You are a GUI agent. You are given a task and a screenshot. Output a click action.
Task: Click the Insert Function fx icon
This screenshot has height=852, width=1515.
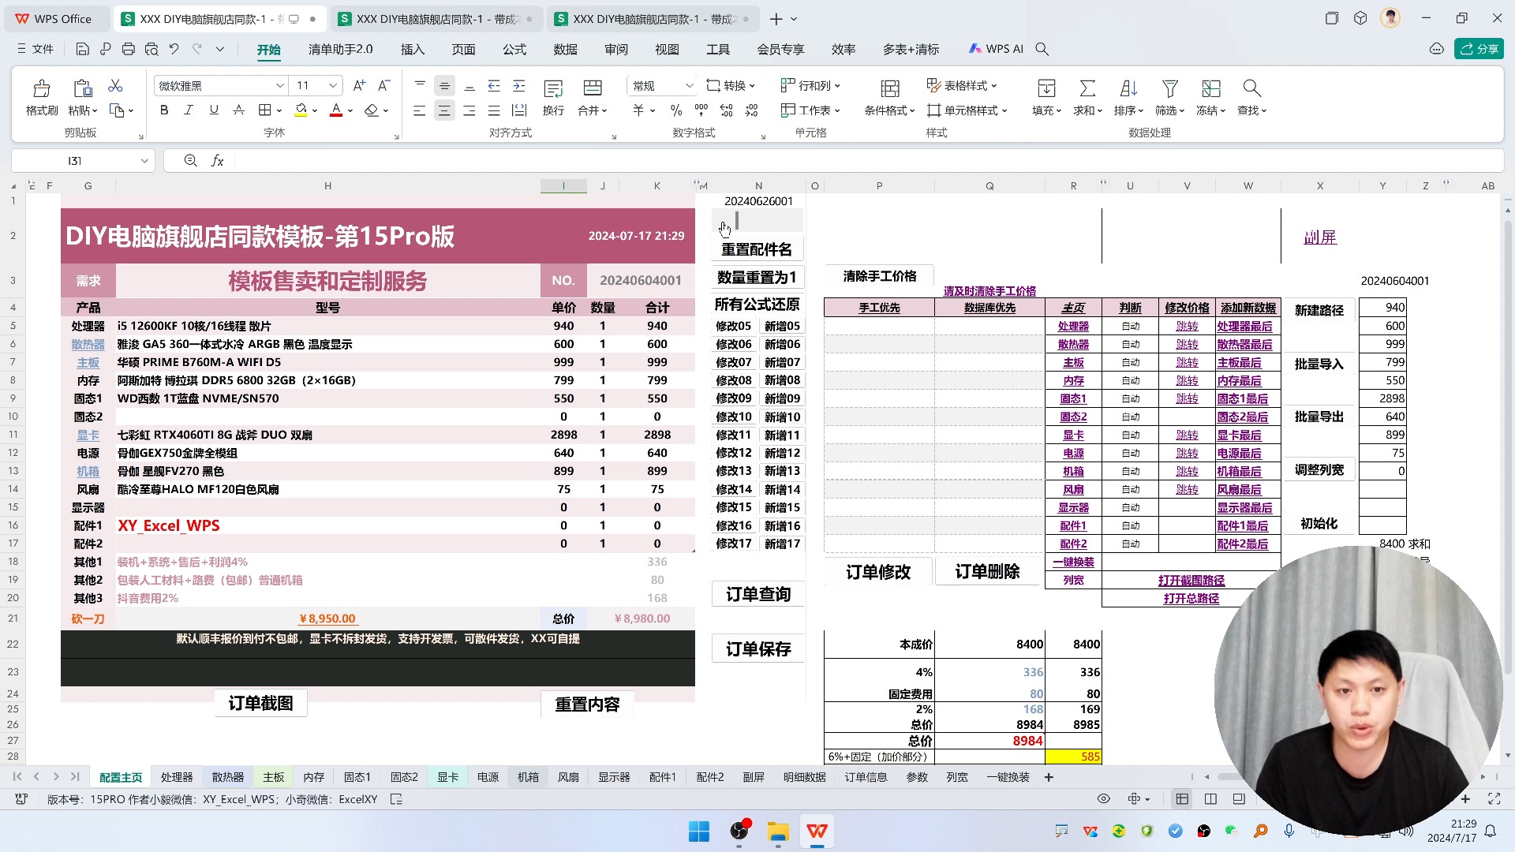click(x=218, y=161)
